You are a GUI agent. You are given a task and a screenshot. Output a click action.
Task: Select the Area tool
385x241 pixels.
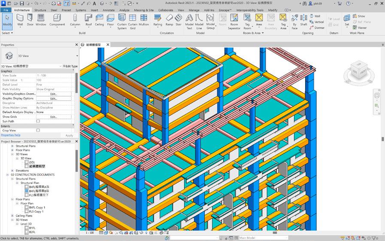coord(259,20)
